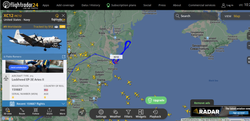Center map on my location arrow
250x121 pixels.
click(x=82, y=112)
